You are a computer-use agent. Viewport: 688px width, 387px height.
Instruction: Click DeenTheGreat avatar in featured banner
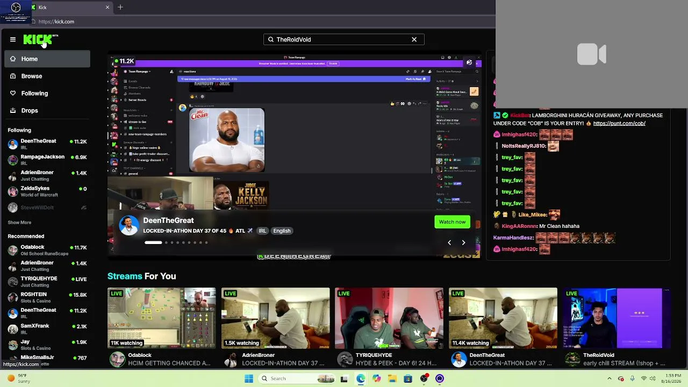coord(129,226)
